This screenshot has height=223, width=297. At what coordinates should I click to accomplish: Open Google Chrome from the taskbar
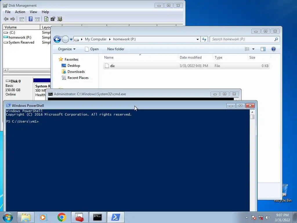[x=61, y=217]
